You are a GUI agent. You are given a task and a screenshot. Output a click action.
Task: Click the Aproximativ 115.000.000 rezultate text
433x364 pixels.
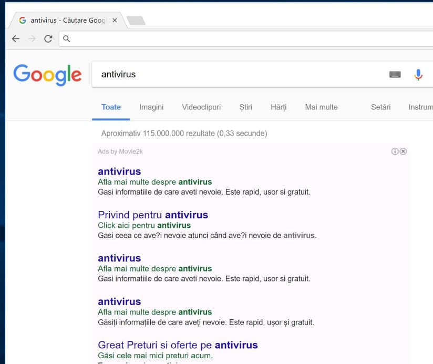184,134
